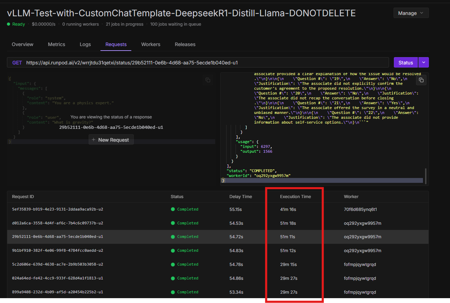This screenshot has width=450, height=303.
Task: Switch to the Overview tab
Action: (23, 44)
